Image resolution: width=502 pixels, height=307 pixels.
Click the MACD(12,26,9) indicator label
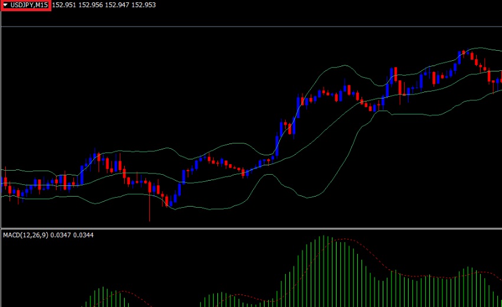tap(26, 235)
